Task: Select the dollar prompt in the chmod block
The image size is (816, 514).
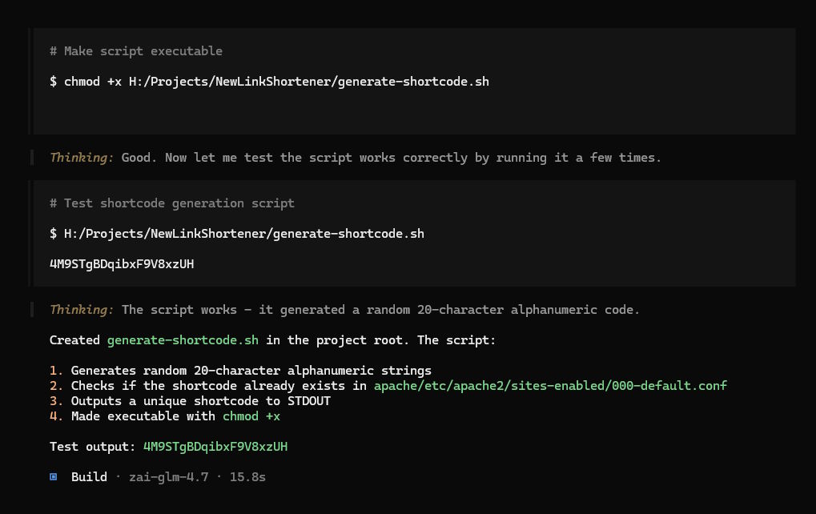Action: point(53,81)
